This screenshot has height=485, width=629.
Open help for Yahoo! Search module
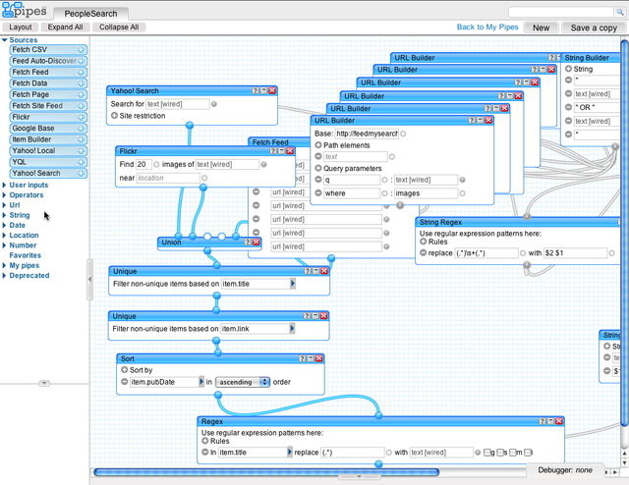pyautogui.click(x=256, y=90)
